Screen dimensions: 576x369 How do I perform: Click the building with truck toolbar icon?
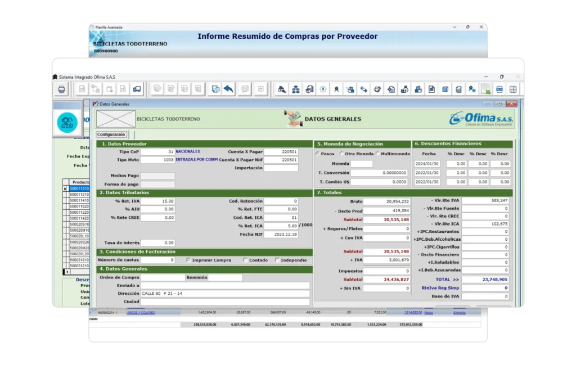(x=282, y=89)
